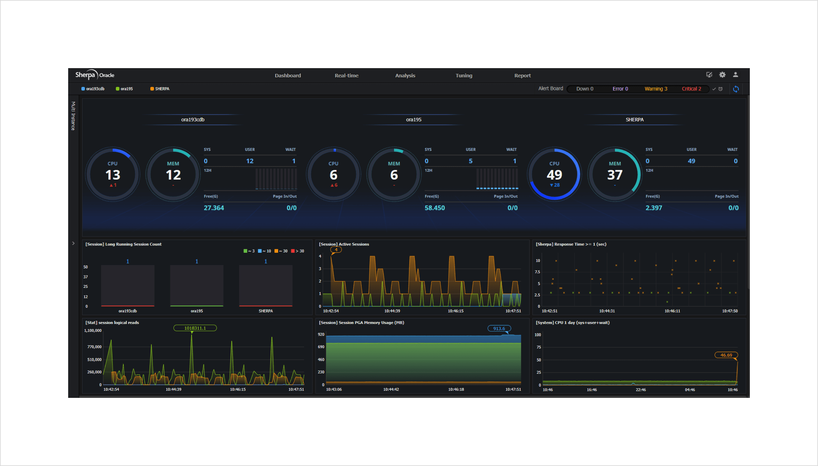The width and height of the screenshot is (818, 466).
Task: Toggle the ora193cdb instance filter
Action: (x=93, y=89)
